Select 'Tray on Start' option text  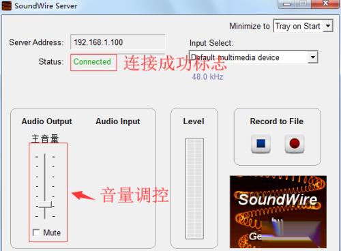[297, 26]
